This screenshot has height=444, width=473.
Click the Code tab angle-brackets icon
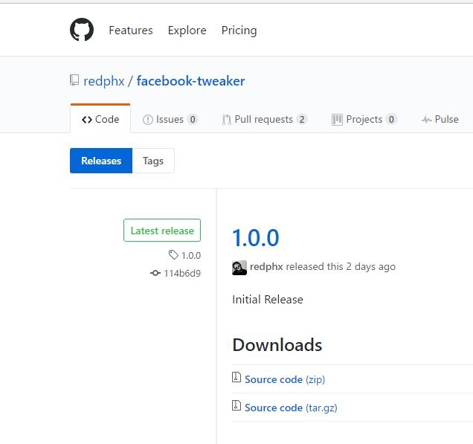87,120
